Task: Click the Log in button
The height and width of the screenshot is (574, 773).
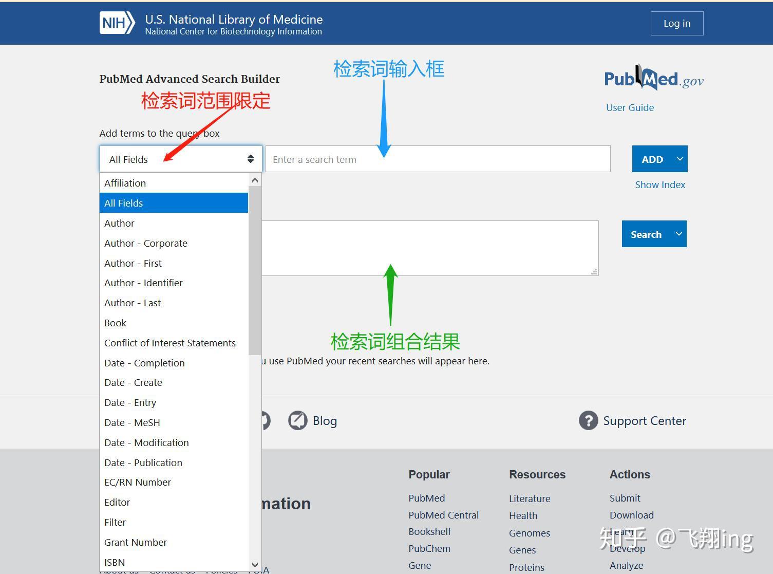Action: point(676,23)
